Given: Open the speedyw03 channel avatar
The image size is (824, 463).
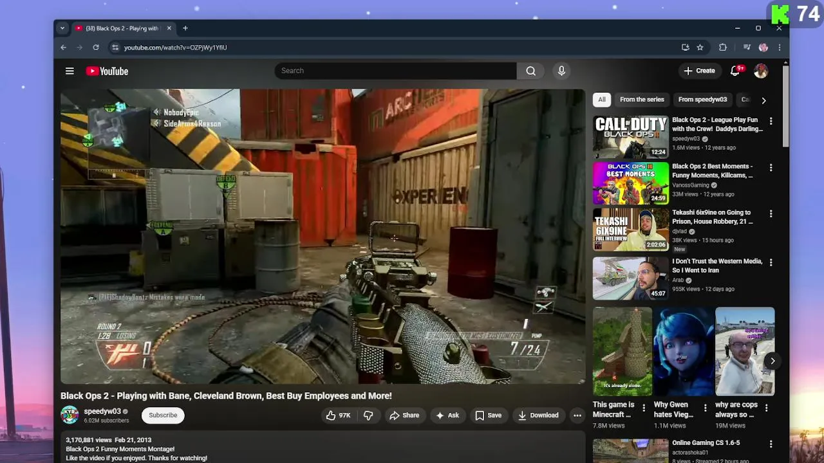Looking at the screenshot, I should 70,415.
